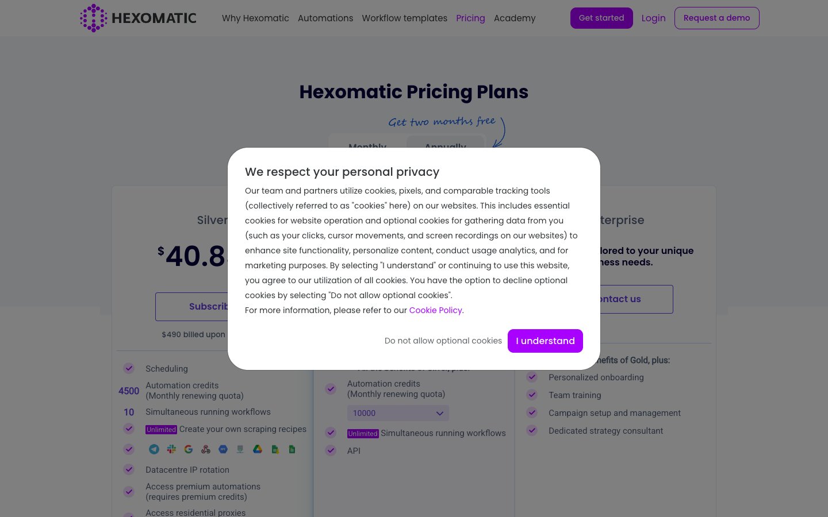Open the Automations nav menu
The image size is (828, 517).
pos(325,18)
